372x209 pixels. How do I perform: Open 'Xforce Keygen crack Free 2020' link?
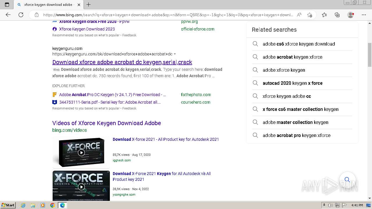(x=94, y=21)
